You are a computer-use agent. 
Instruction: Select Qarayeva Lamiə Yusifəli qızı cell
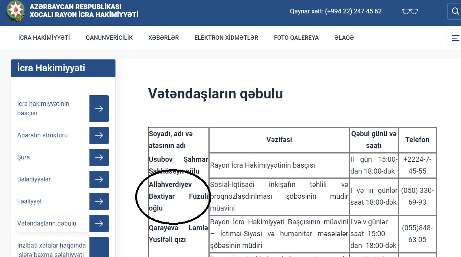click(178, 234)
